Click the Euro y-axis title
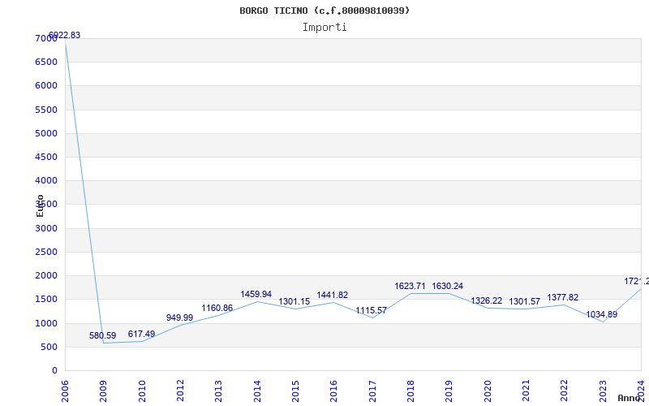The width and height of the screenshot is (649, 406). 40,205
